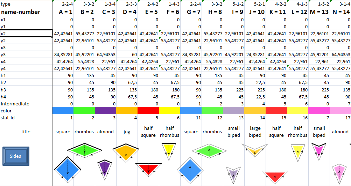Click the stat-id cell with value 17
The width and height of the screenshot is (351, 186).
point(340,118)
